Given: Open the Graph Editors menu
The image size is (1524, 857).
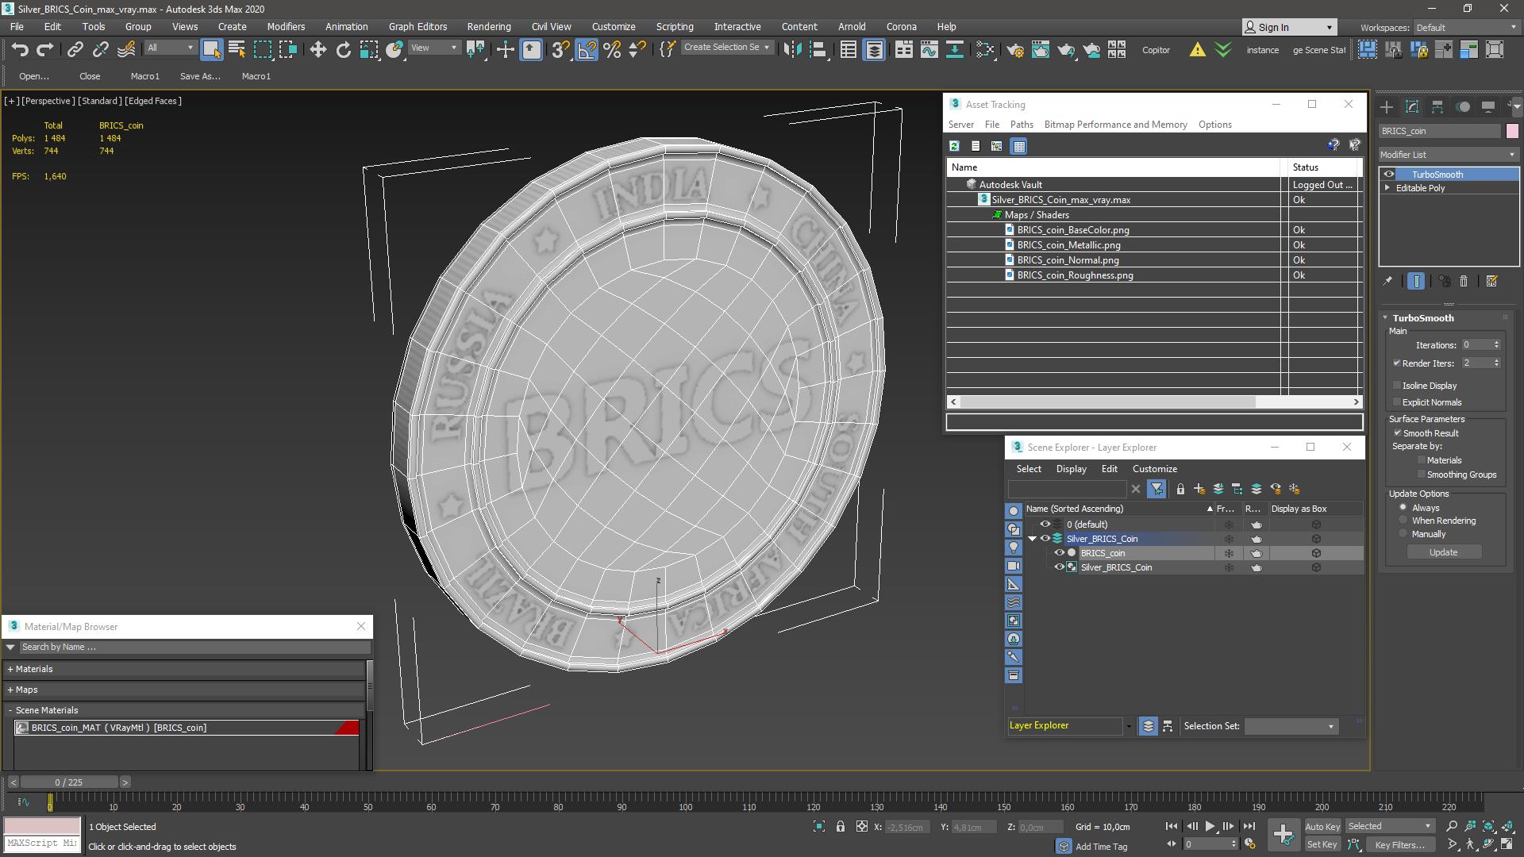Looking at the screenshot, I should pos(418,27).
